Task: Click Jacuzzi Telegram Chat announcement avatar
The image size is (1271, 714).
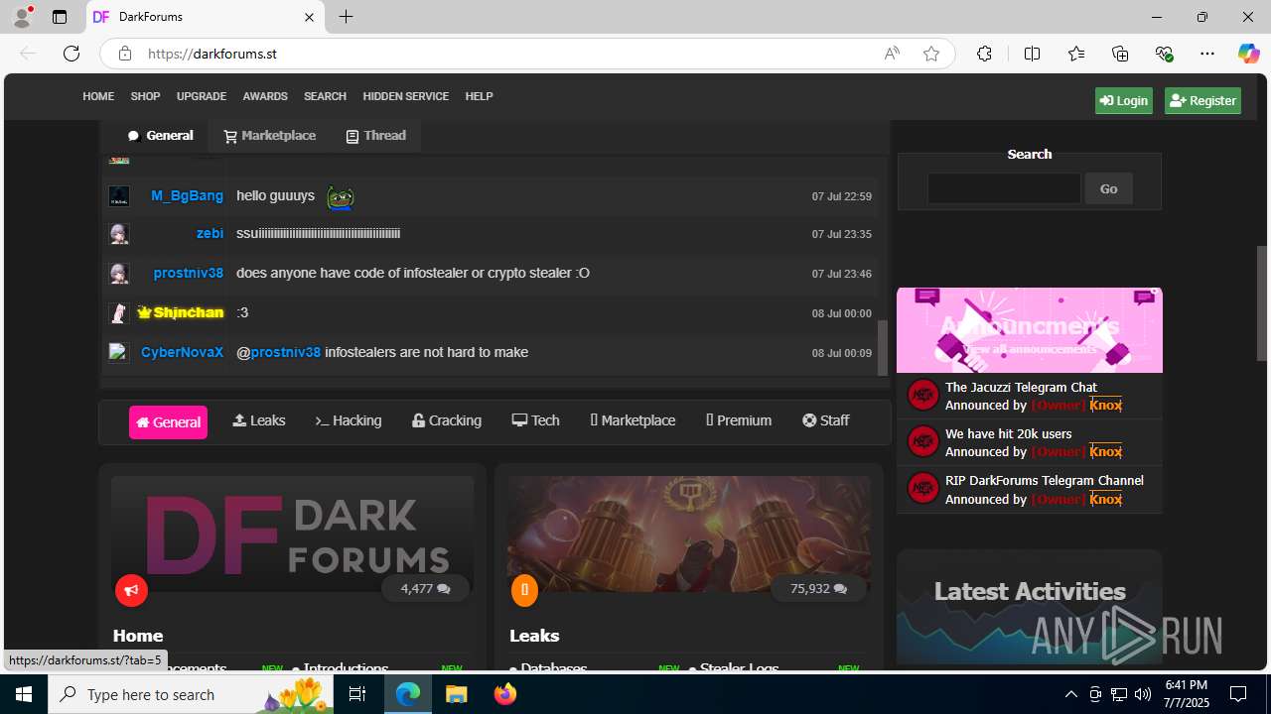Action: coord(922,395)
